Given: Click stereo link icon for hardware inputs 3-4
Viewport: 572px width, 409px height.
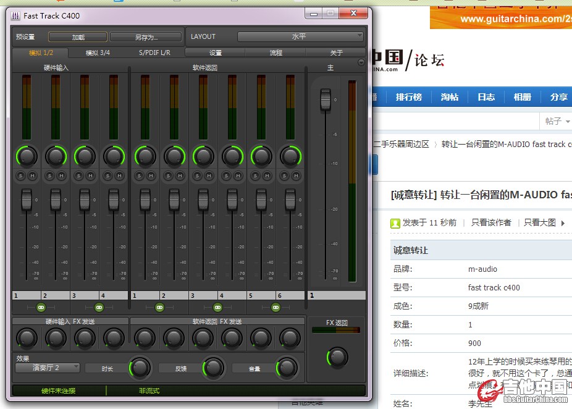Looking at the screenshot, I should click(x=99, y=308).
